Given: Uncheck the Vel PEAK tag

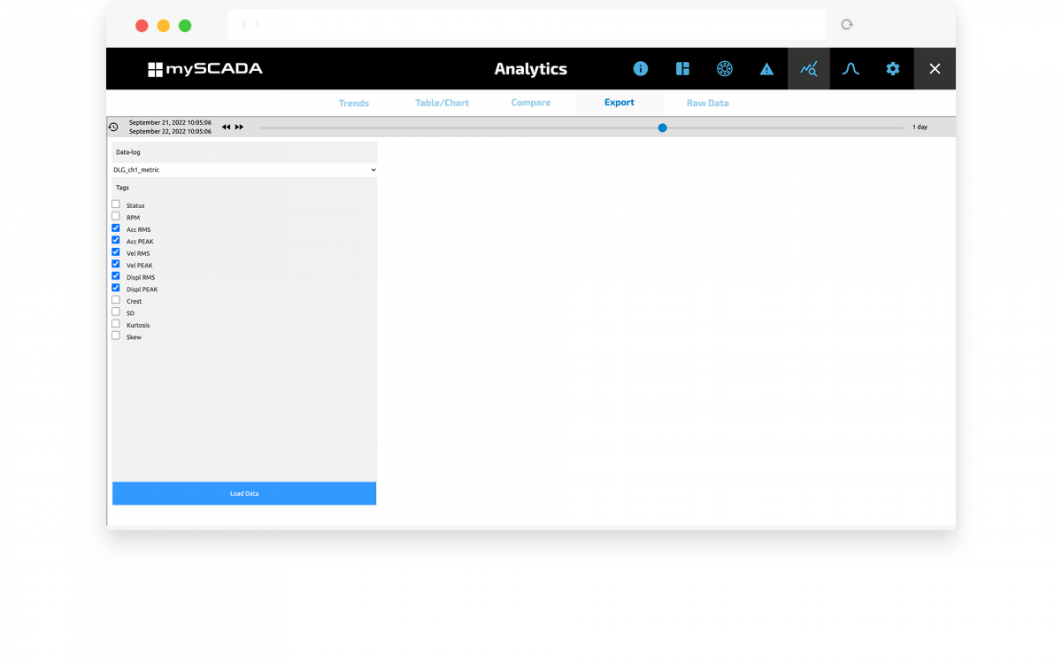Looking at the screenshot, I should [x=116, y=264].
